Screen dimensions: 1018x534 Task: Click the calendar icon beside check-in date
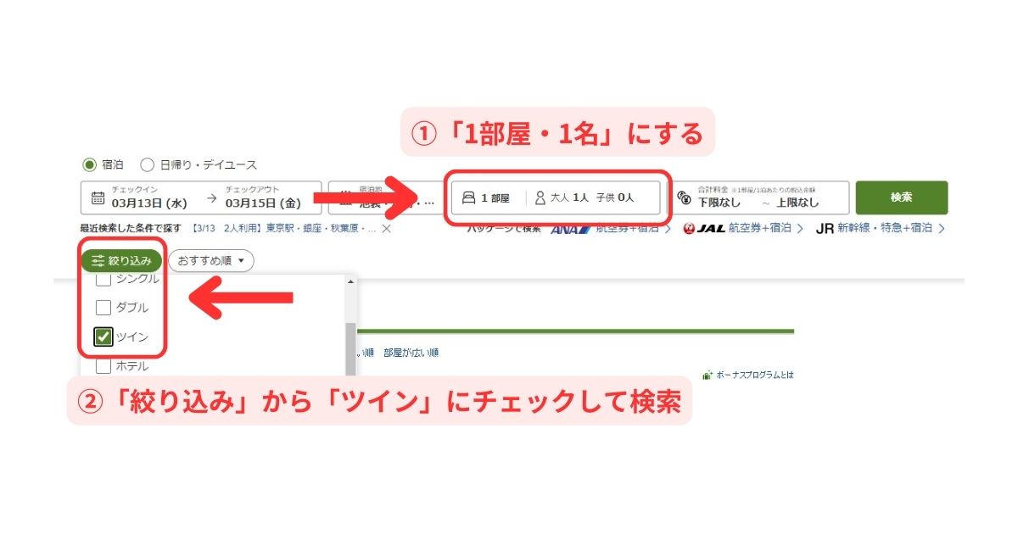click(98, 198)
